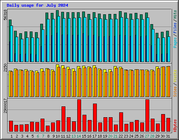The height and width of the screenshot is (140, 179).
Task: Click the 'Hits' legend label
Action: click(175, 15)
